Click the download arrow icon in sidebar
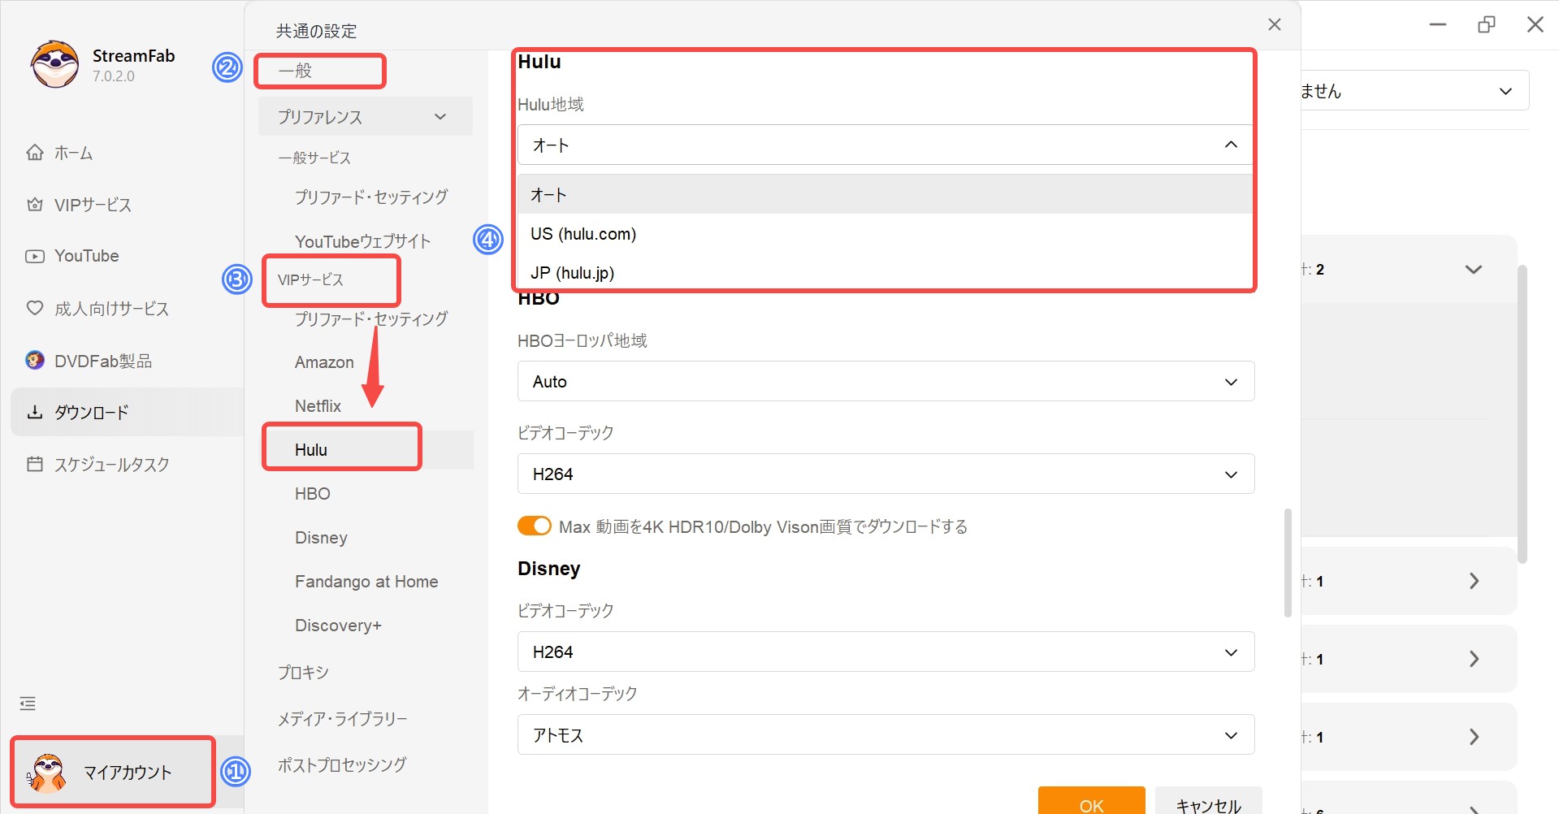This screenshot has width=1559, height=814. pyautogui.click(x=35, y=412)
